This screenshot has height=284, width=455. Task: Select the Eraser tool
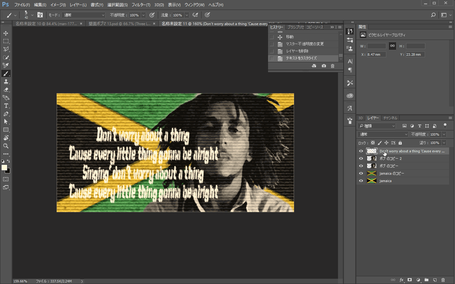6,90
